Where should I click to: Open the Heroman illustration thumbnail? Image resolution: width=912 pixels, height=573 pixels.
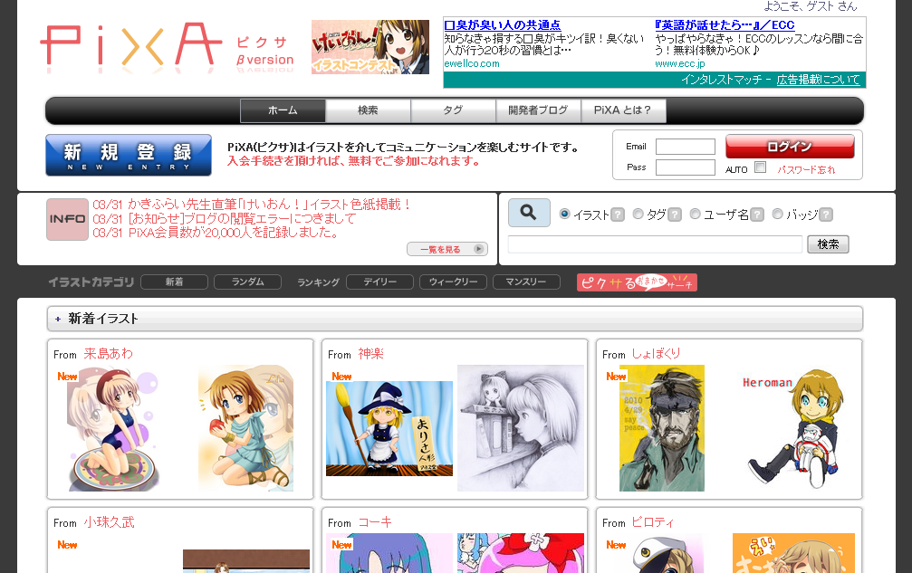pyautogui.click(x=793, y=428)
